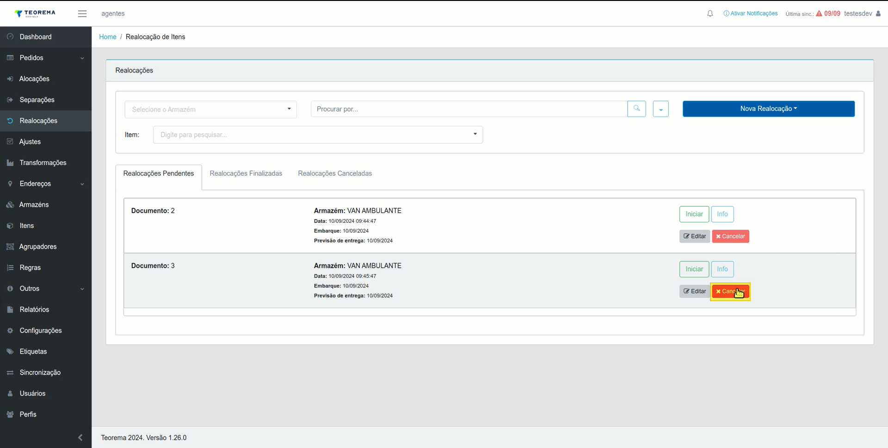Expand the Outros submenu chevron

[x=82, y=289]
